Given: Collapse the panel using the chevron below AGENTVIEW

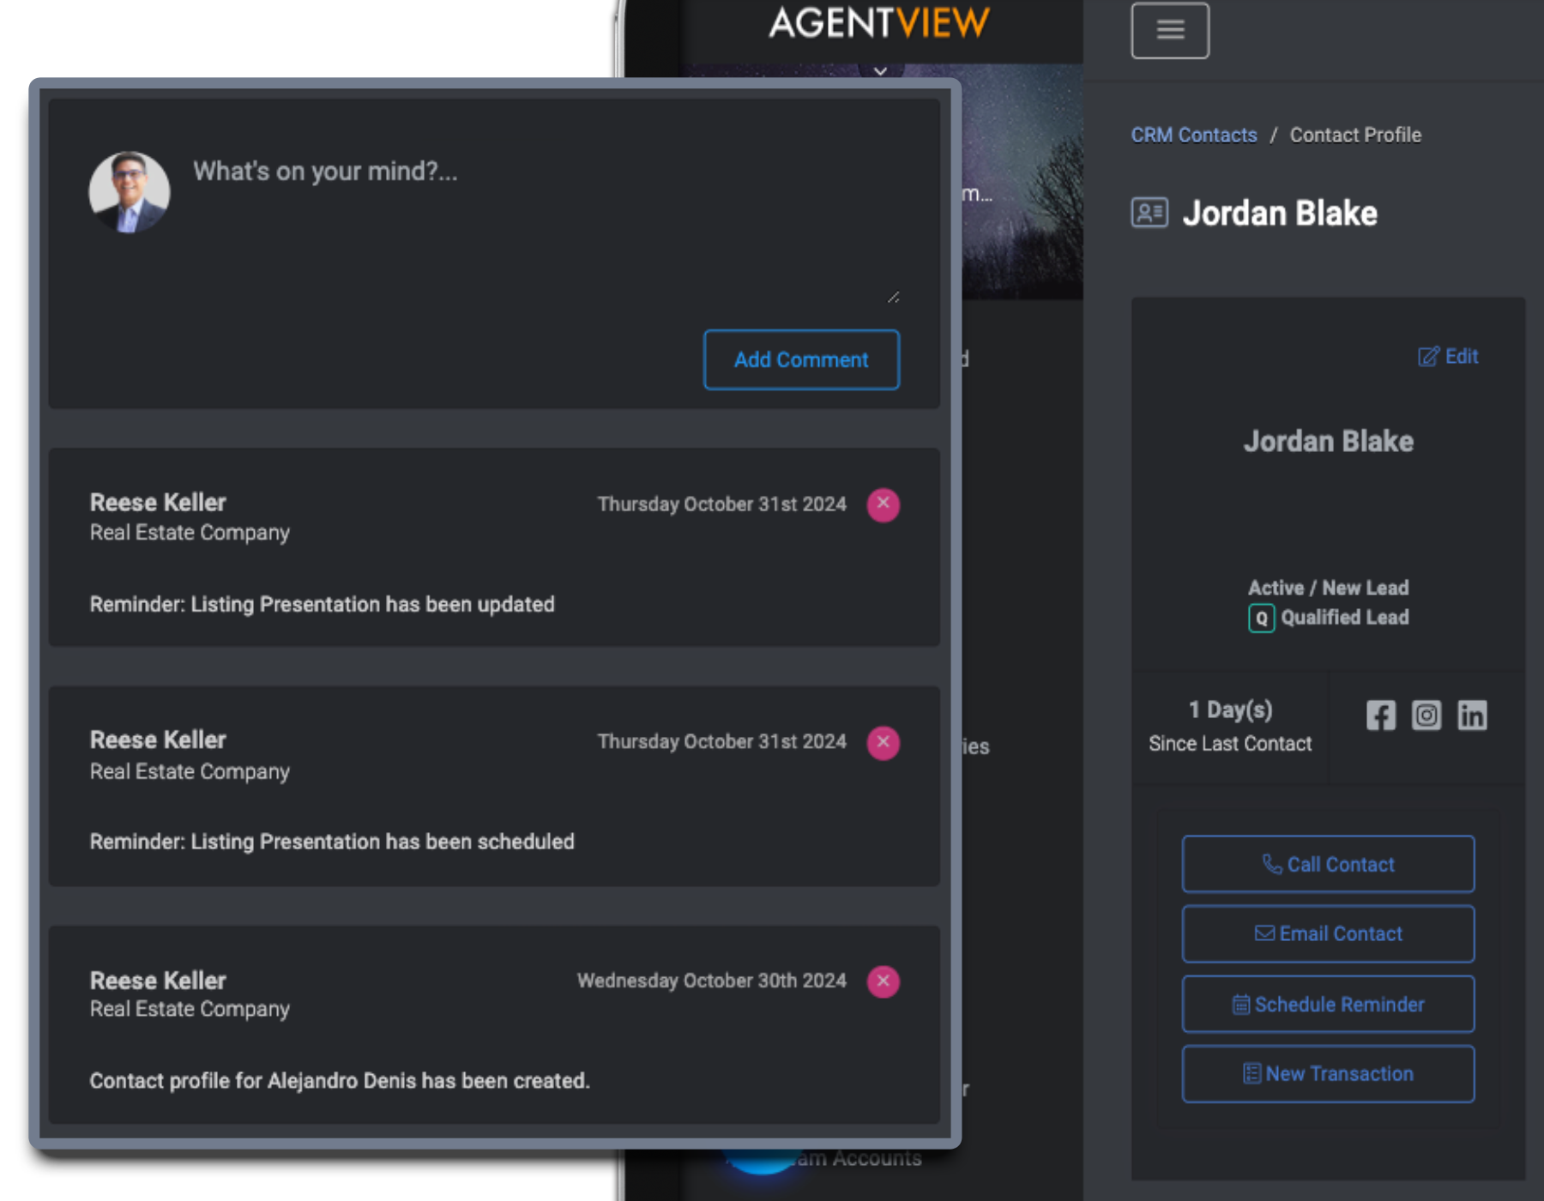Looking at the screenshot, I should pyautogui.click(x=880, y=70).
